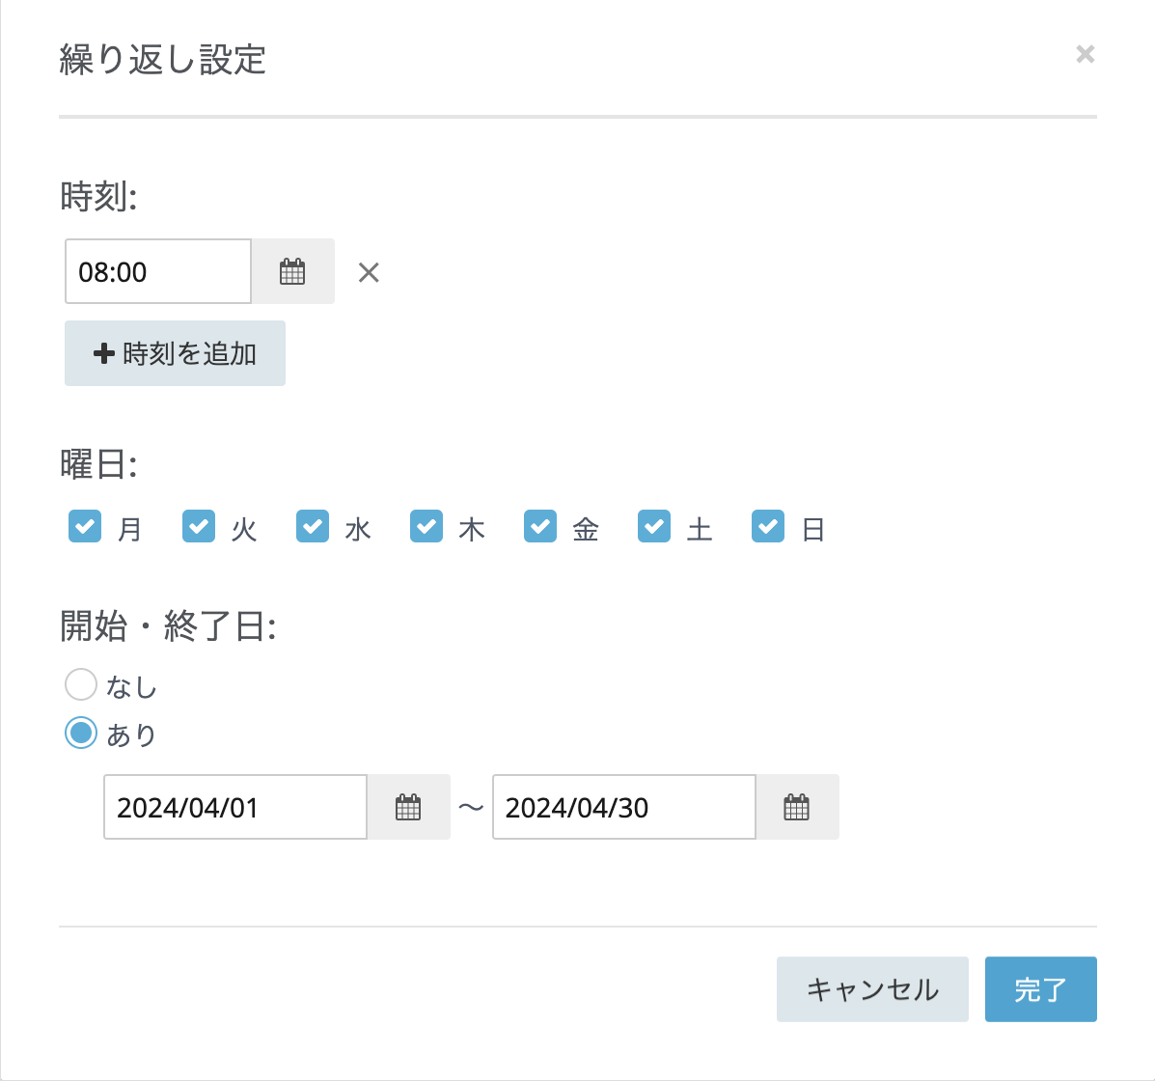Click the end date calendar icon
Screen dimensions: 1155x1081
click(x=797, y=807)
